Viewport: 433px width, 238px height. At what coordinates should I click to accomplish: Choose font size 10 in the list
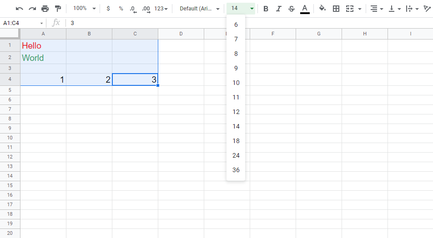[x=236, y=83]
